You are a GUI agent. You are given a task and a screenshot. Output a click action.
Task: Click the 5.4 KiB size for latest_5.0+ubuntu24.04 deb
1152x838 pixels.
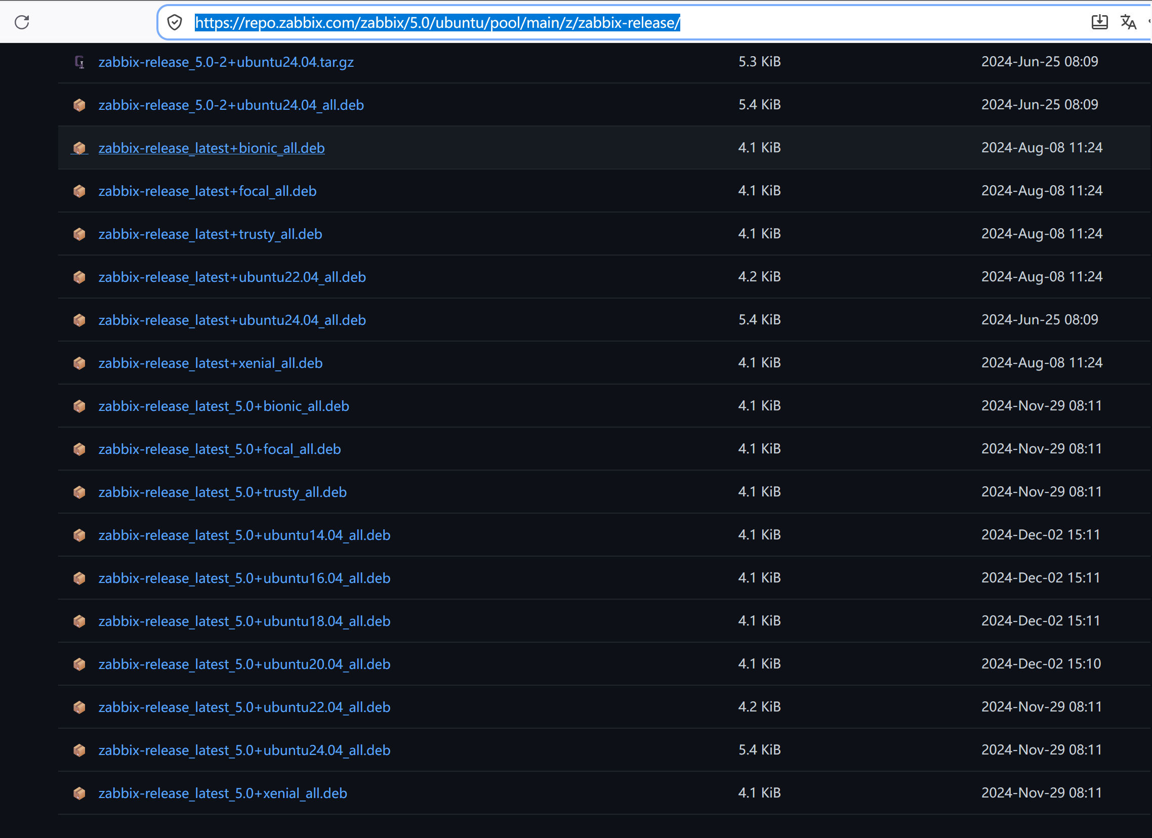click(x=759, y=749)
